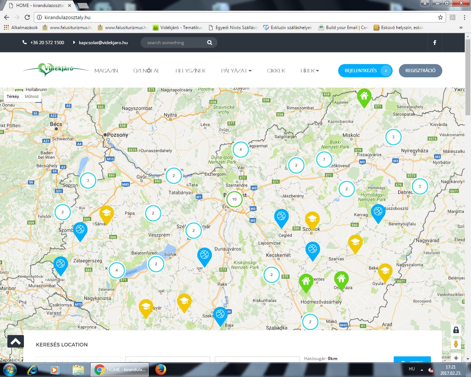
Task: Click the Facebook icon in top bar
Action: [x=435, y=43]
